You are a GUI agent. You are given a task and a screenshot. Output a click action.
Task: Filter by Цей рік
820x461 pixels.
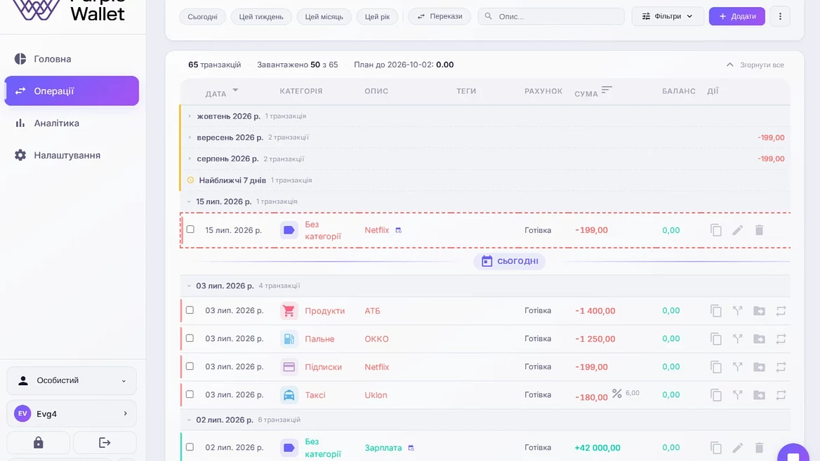tap(377, 17)
